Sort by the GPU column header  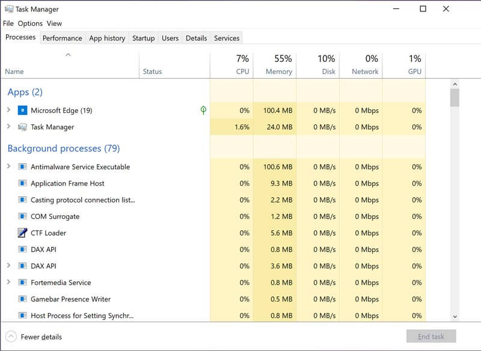(404, 65)
